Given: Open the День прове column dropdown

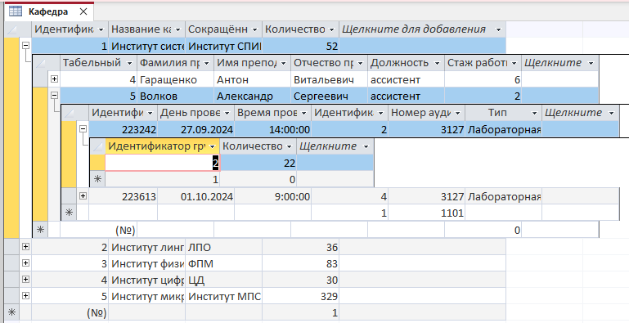Looking at the screenshot, I should pyautogui.click(x=227, y=113).
